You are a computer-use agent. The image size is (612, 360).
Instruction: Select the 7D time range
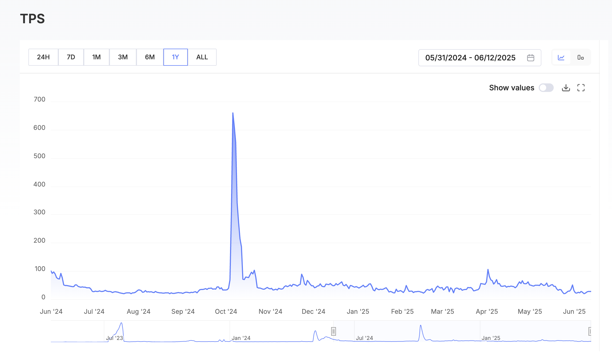coord(71,57)
